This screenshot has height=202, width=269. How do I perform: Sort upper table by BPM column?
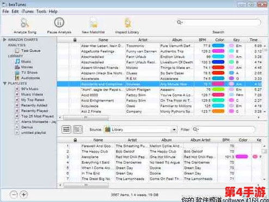pos(203,40)
